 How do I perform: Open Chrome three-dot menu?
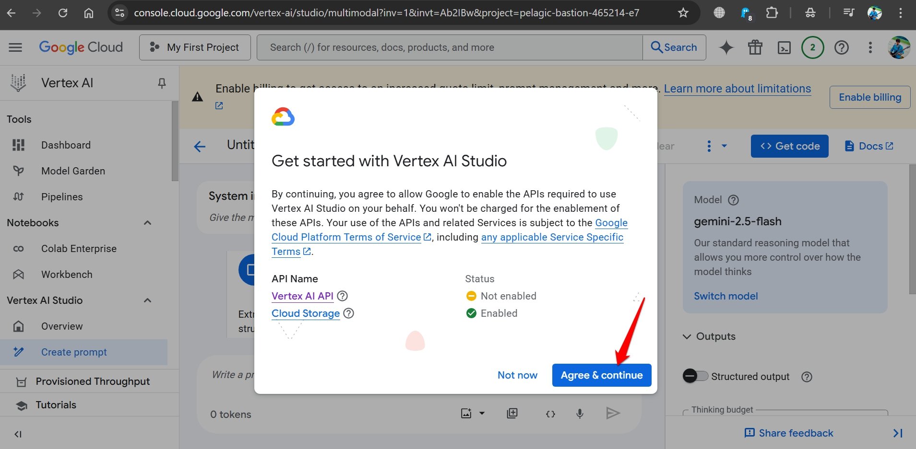coord(901,13)
